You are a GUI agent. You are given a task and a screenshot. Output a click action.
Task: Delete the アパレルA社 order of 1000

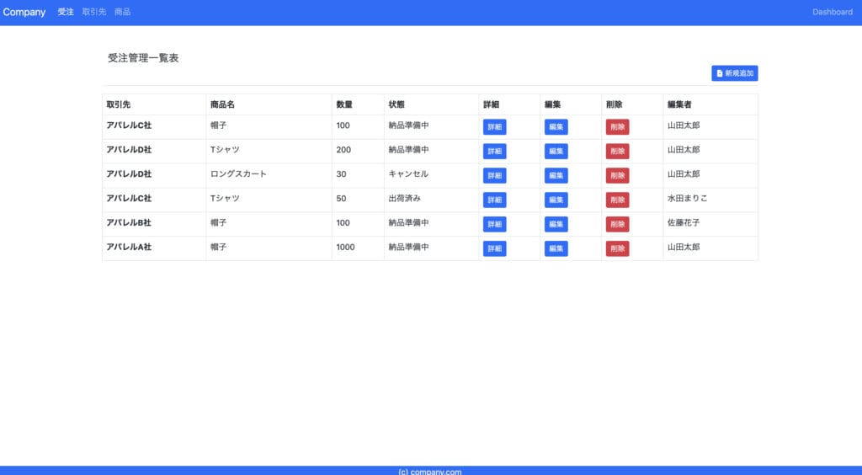coord(617,248)
